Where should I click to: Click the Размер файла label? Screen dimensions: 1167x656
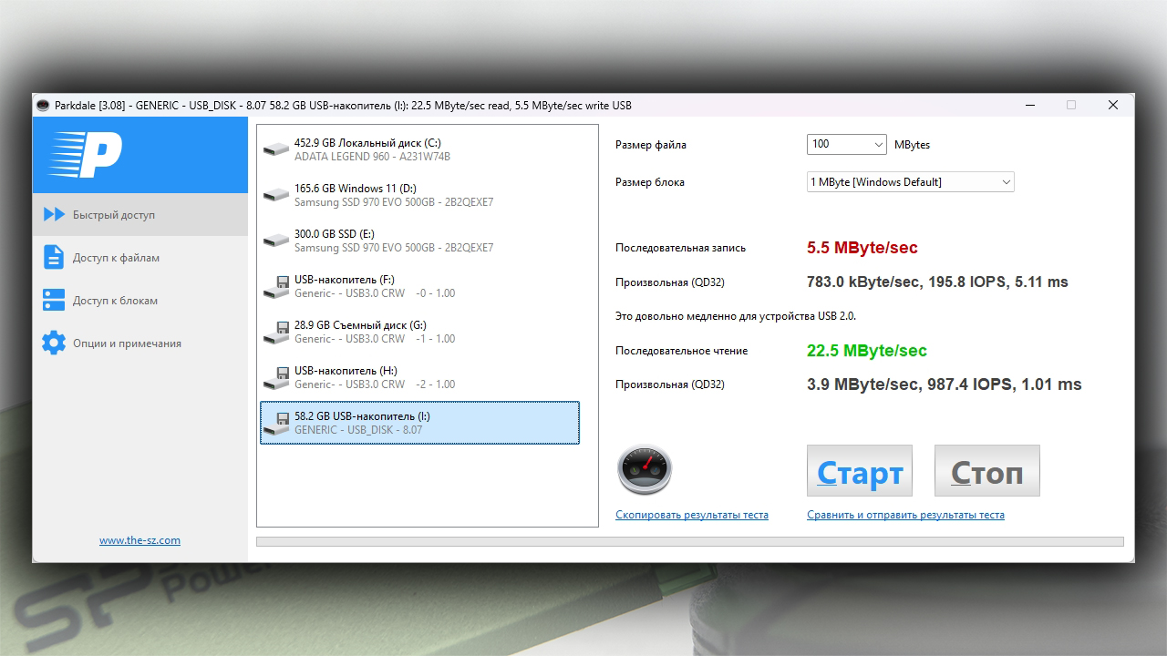point(651,145)
